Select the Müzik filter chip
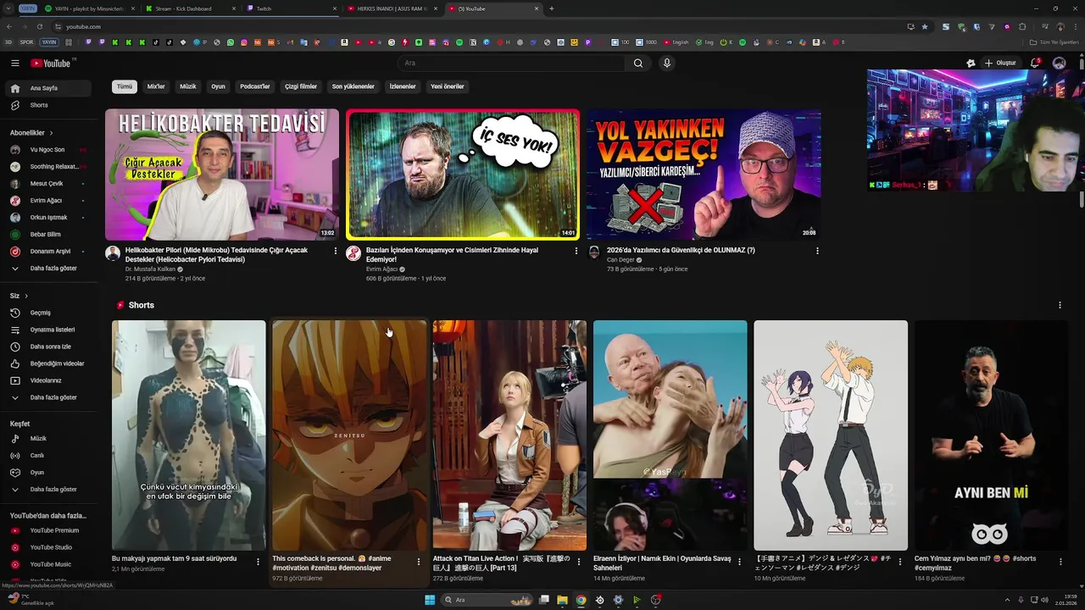The height and width of the screenshot is (610, 1085). (188, 86)
